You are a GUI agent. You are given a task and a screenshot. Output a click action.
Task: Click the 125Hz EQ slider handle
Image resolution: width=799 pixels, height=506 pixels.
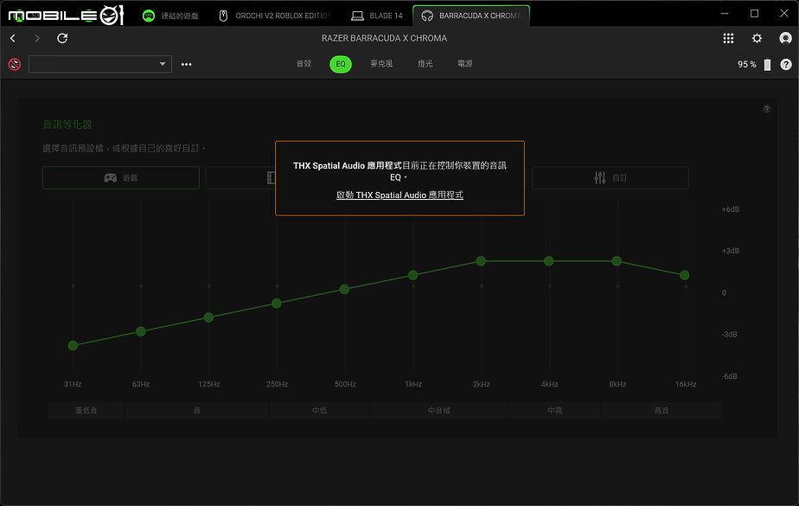(208, 317)
